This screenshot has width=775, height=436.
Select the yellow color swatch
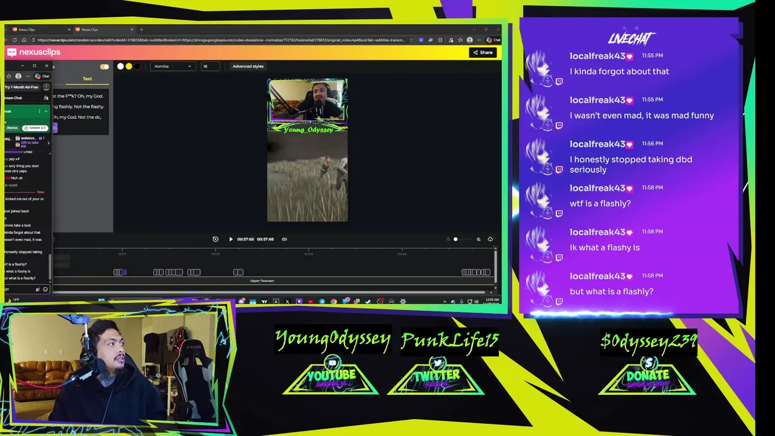pos(128,66)
